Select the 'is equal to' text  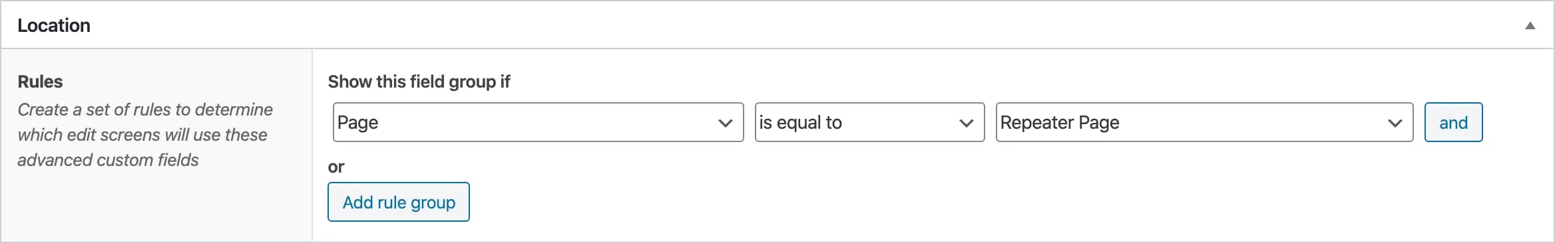coord(800,123)
